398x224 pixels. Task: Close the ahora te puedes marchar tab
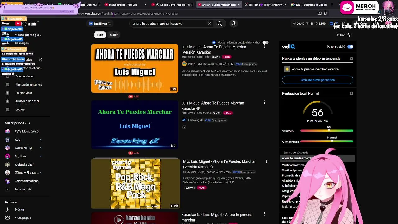(x=239, y=5)
